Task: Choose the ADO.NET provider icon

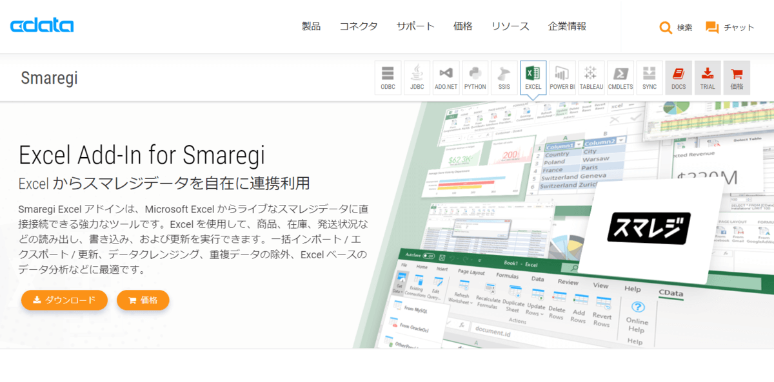Action: point(446,78)
